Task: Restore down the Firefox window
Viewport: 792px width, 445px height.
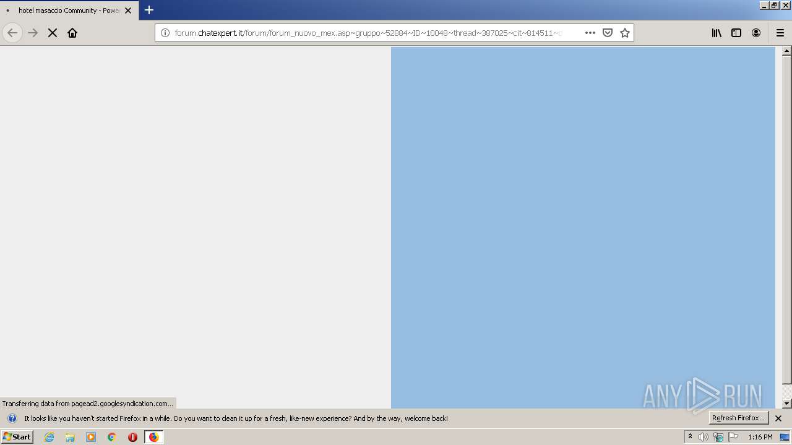Action: click(774, 5)
